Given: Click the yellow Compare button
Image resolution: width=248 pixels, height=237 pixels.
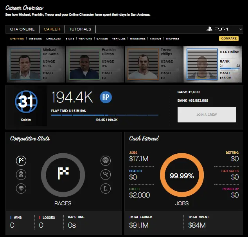Looking at the screenshot, I should (x=228, y=38).
